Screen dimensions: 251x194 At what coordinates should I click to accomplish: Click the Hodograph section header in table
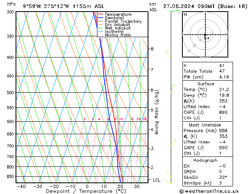pyautogui.click(x=205, y=160)
